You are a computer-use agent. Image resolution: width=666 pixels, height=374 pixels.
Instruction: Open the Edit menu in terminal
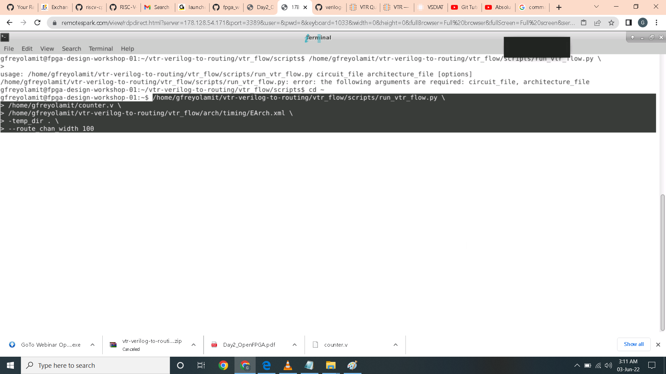[27, 48]
